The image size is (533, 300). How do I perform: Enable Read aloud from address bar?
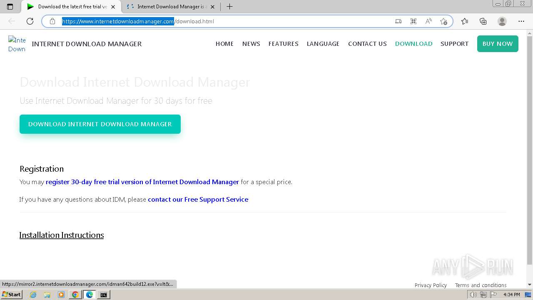pyautogui.click(x=428, y=21)
